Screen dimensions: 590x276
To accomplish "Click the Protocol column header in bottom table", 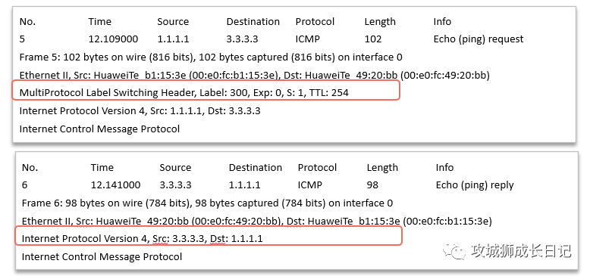I will click(x=317, y=168).
